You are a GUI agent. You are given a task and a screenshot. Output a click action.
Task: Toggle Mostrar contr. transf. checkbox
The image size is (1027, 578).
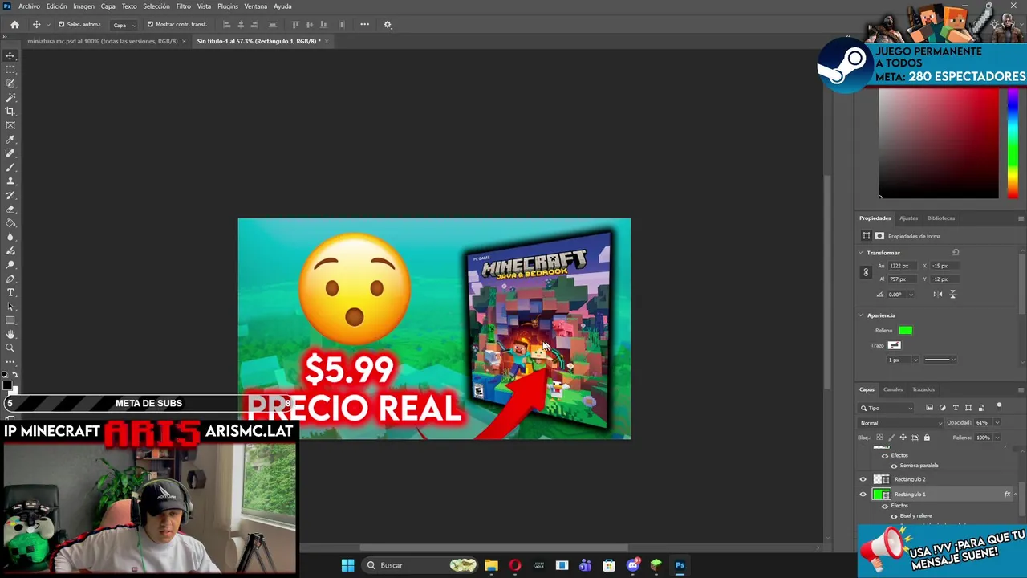[150, 24]
